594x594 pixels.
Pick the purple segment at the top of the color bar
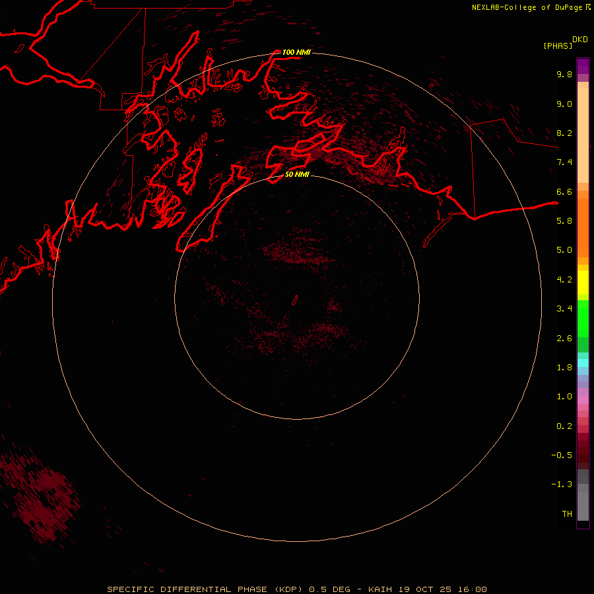[x=583, y=66]
